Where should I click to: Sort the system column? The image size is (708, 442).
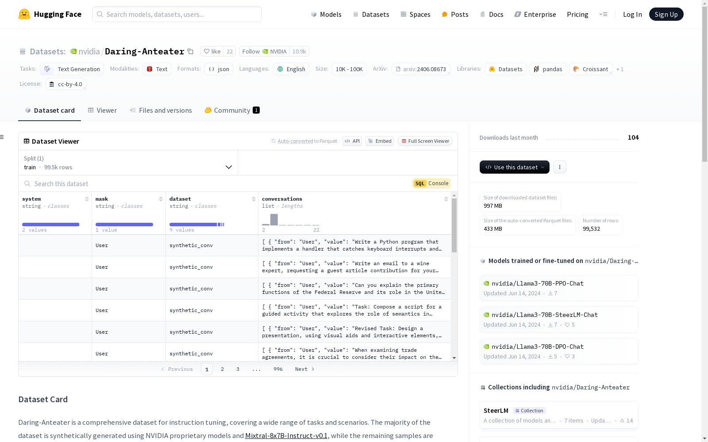pyautogui.click(x=87, y=199)
